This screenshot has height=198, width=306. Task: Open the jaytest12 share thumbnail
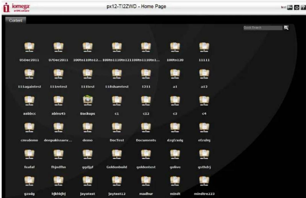[117, 181]
